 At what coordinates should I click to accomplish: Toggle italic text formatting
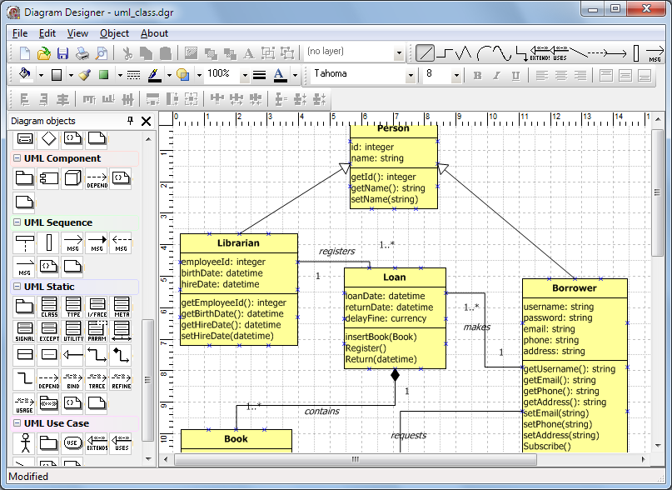(497, 75)
